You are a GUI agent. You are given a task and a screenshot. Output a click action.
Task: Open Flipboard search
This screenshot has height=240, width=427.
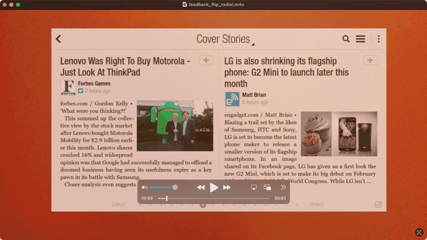(346, 39)
